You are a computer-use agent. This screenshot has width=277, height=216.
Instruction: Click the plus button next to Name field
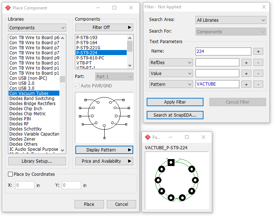click(x=258, y=51)
